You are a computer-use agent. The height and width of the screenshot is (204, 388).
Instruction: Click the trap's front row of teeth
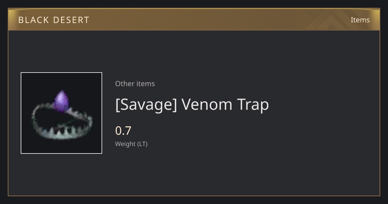pos(61,132)
